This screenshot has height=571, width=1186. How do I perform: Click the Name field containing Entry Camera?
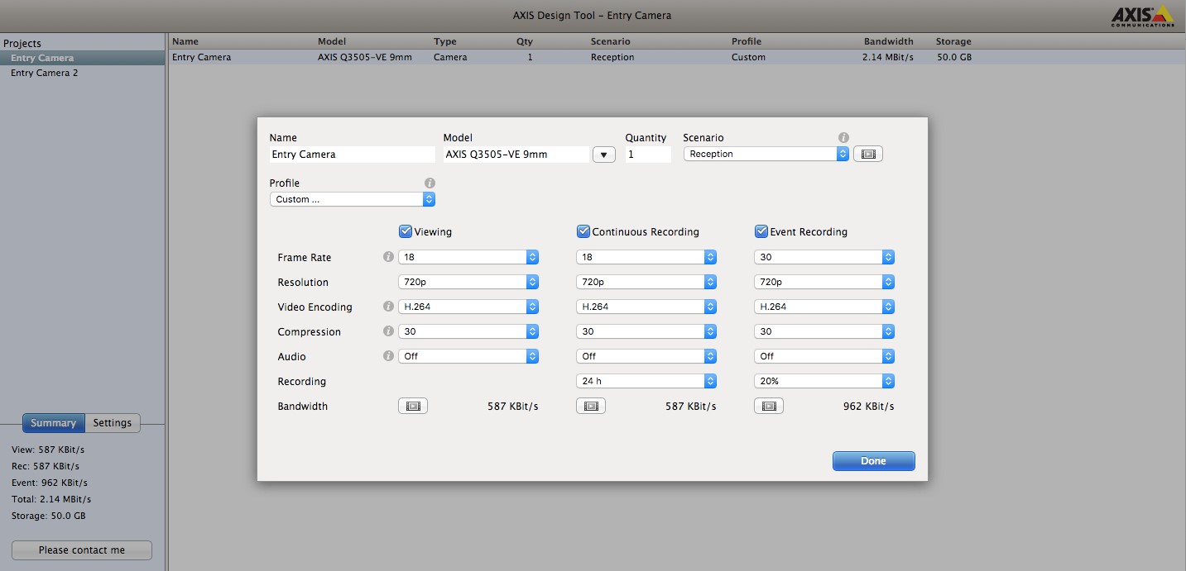[352, 155]
